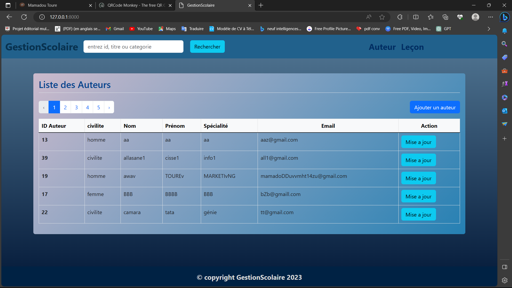Screen dimensions: 512x288
Task: Navigate to page 2 of authors list
Action: click(65, 107)
